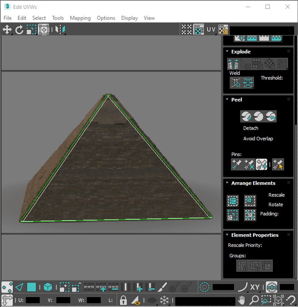298x307 pixels.
Task: Open the UV coordinate plane flyout
Action: click(x=211, y=30)
